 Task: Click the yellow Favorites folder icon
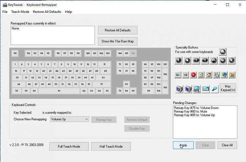click(232, 75)
